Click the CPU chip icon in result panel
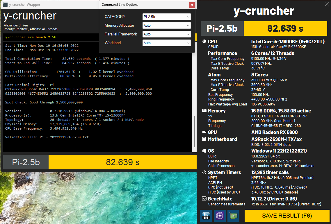The width and height of the screenshot is (331, 224). (x=204, y=41)
